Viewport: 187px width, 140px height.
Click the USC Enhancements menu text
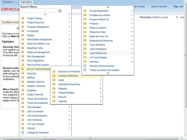coord(37,116)
